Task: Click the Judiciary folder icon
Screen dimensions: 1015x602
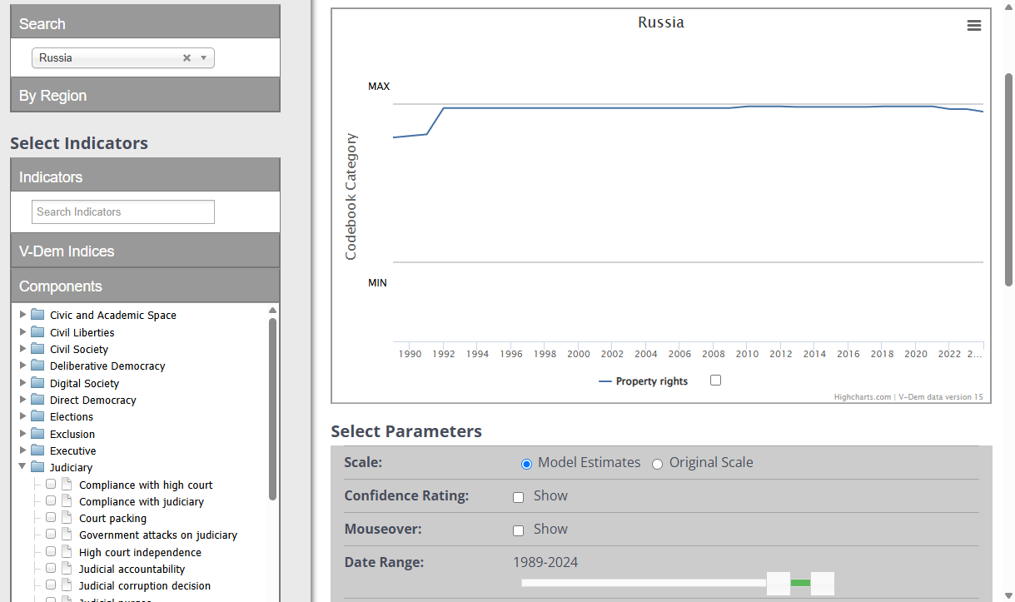Action: [37, 467]
